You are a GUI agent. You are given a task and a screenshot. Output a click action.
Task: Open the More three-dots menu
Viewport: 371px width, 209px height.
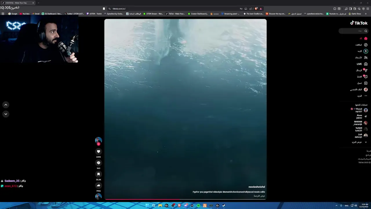point(366,96)
